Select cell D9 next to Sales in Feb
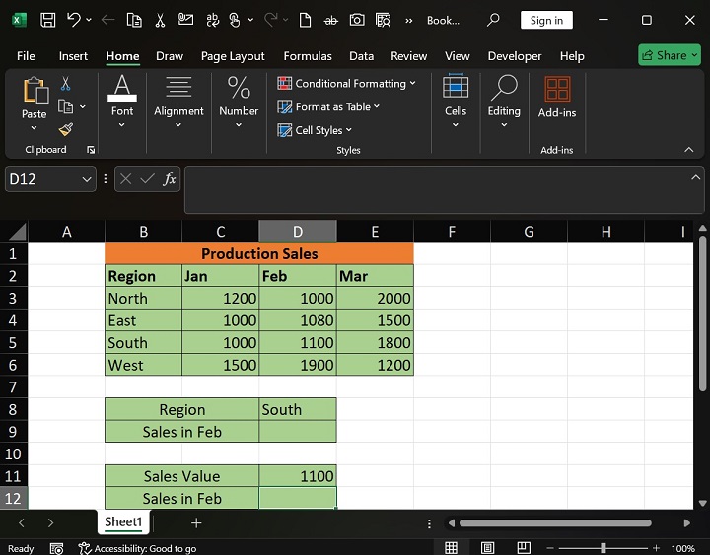The height and width of the screenshot is (555, 710). coord(297,432)
